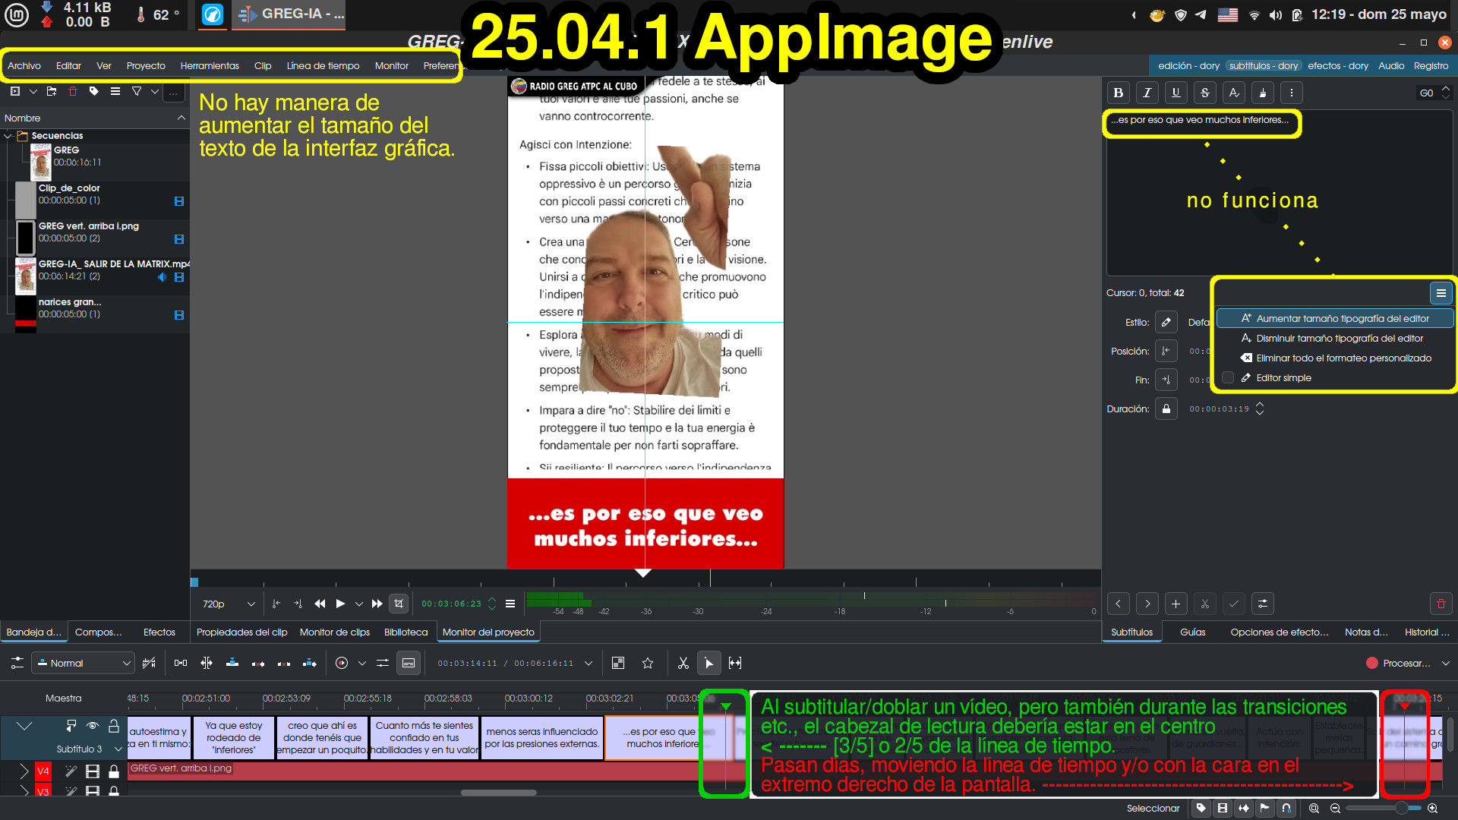Open the Procesar render dropdown arrow

tap(1446, 663)
